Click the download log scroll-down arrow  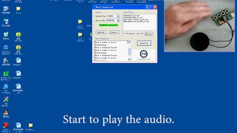pos(129,59)
